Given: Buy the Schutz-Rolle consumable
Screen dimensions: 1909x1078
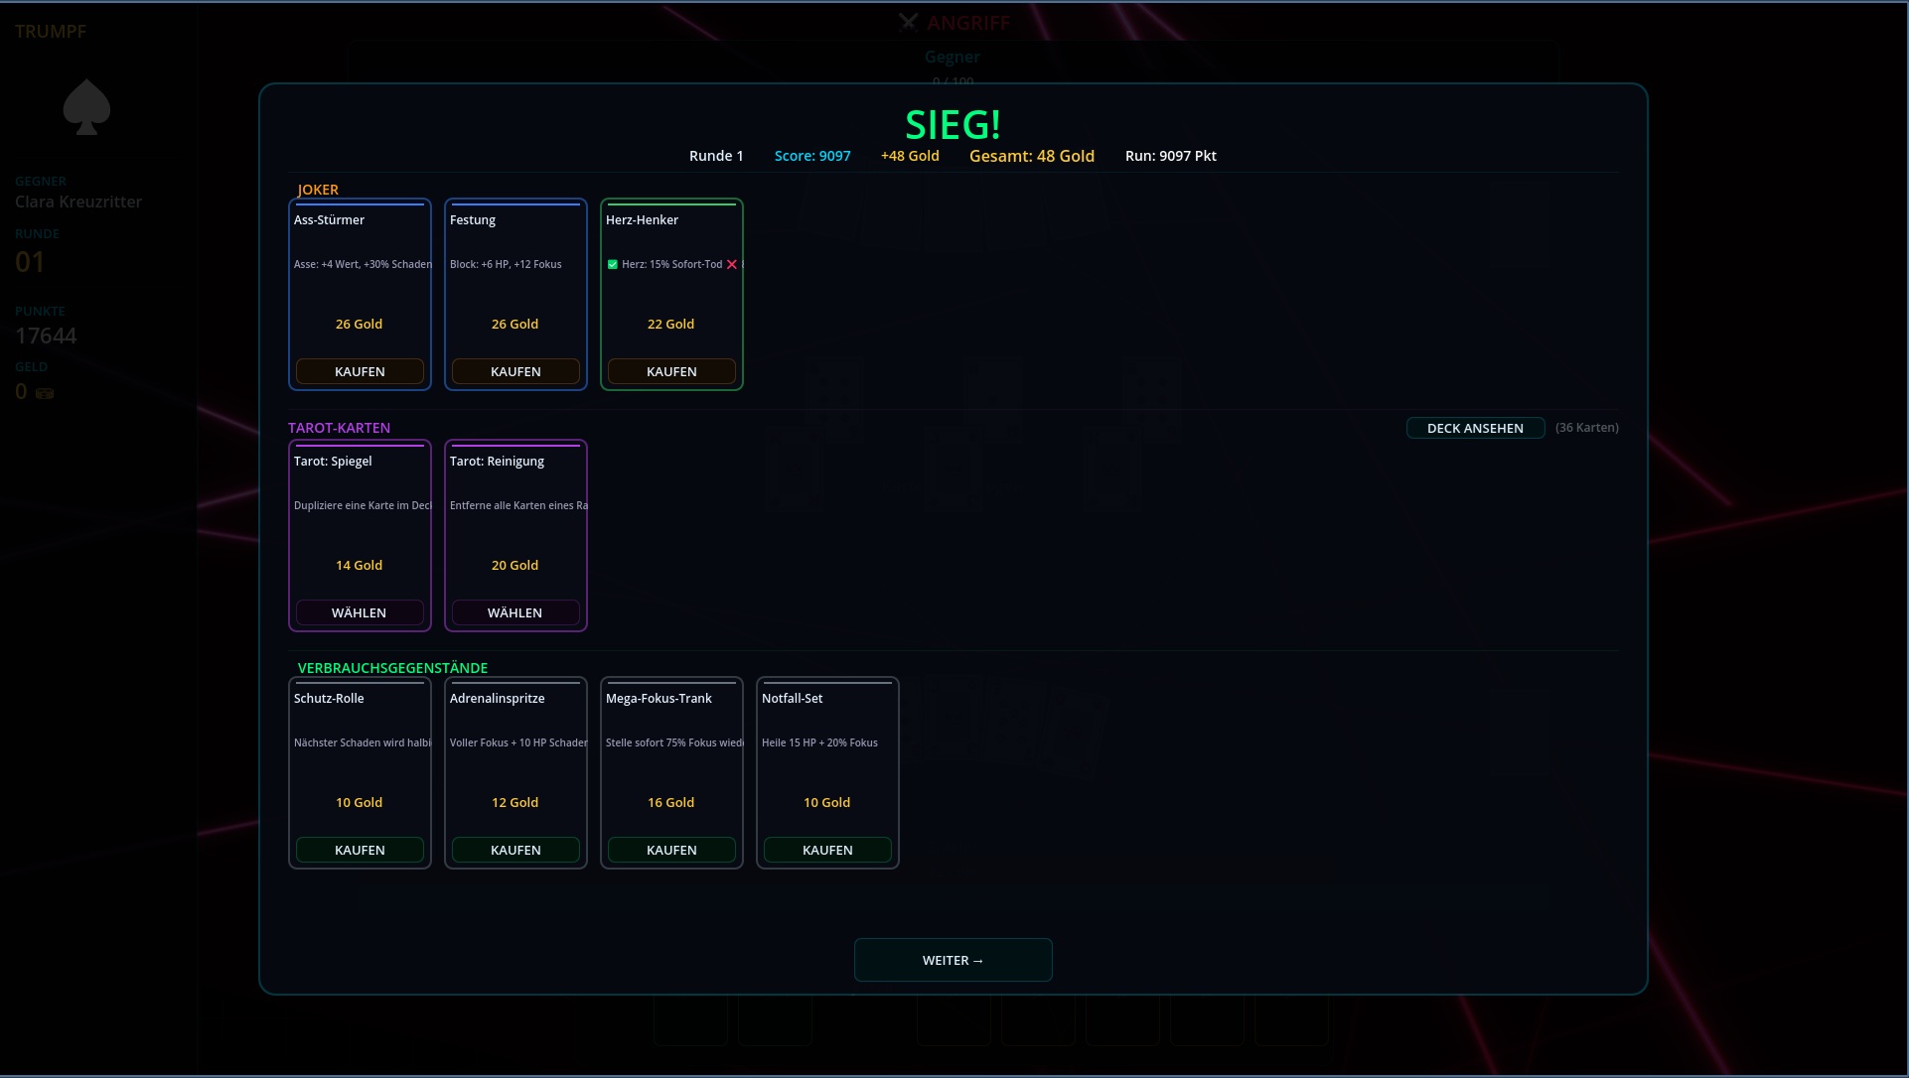Looking at the screenshot, I should coord(360,850).
